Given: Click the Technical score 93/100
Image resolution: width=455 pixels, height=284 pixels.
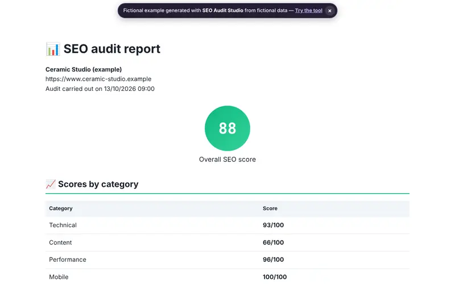Looking at the screenshot, I should (x=274, y=225).
